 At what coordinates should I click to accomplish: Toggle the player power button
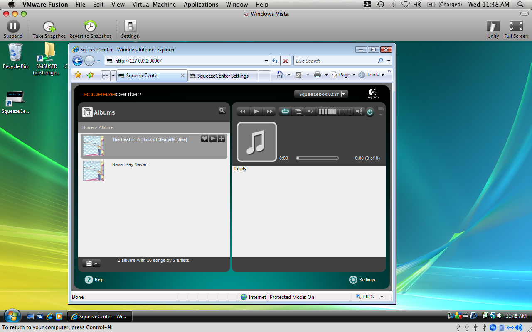point(369,112)
